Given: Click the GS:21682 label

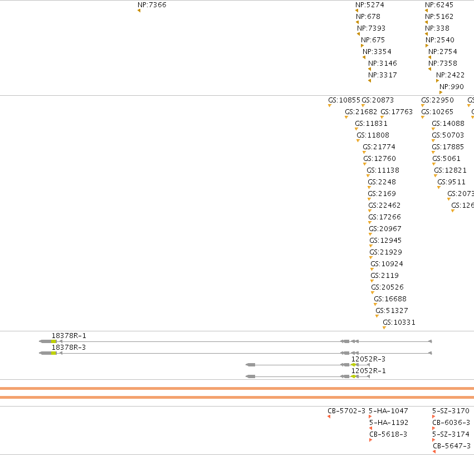Looking at the screenshot, I should pos(361,112).
